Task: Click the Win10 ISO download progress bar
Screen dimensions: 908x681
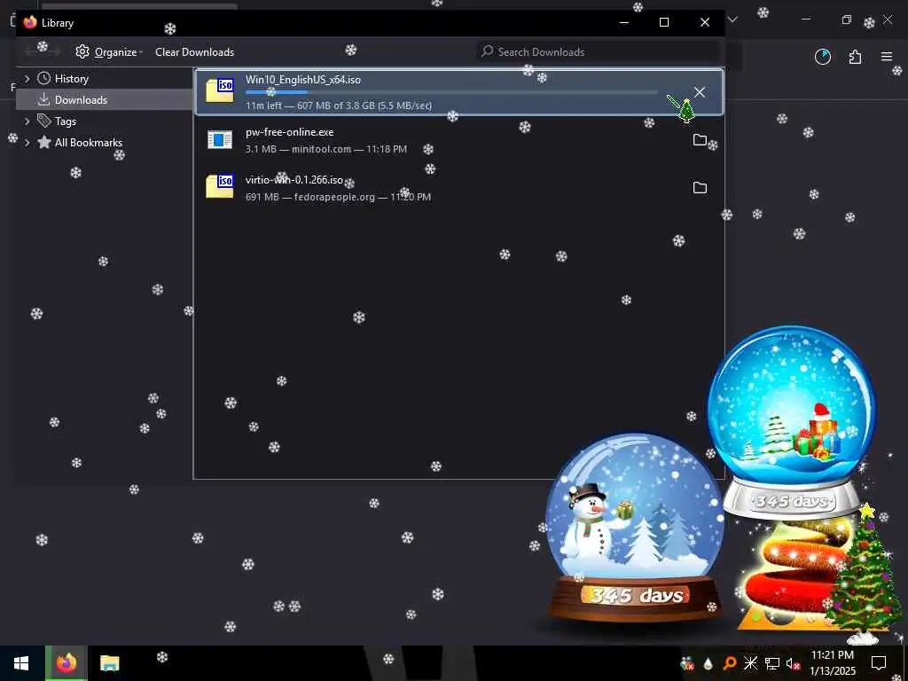Action: point(451,92)
